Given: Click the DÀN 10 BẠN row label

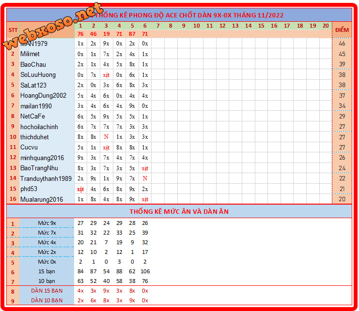Looking at the screenshot, I should click(x=47, y=300).
